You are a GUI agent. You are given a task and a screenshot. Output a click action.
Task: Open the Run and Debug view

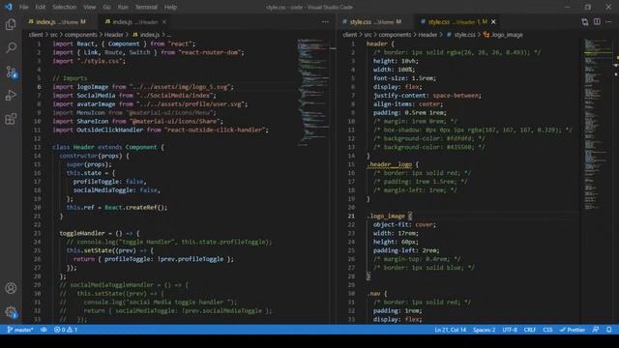(11, 95)
